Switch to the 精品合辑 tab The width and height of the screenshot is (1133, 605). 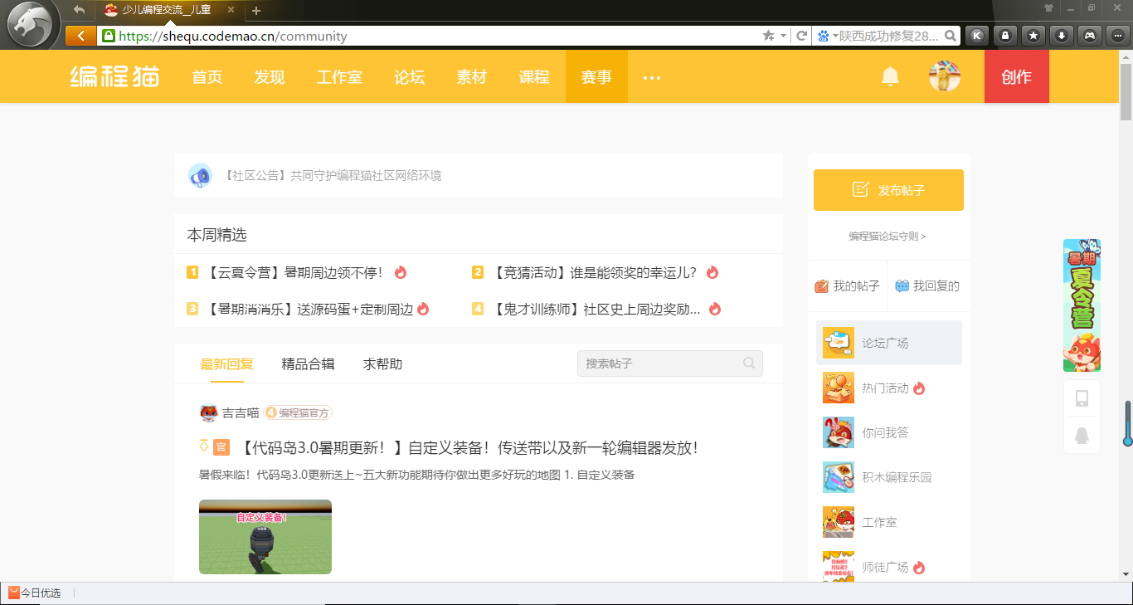click(x=308, y=363)
